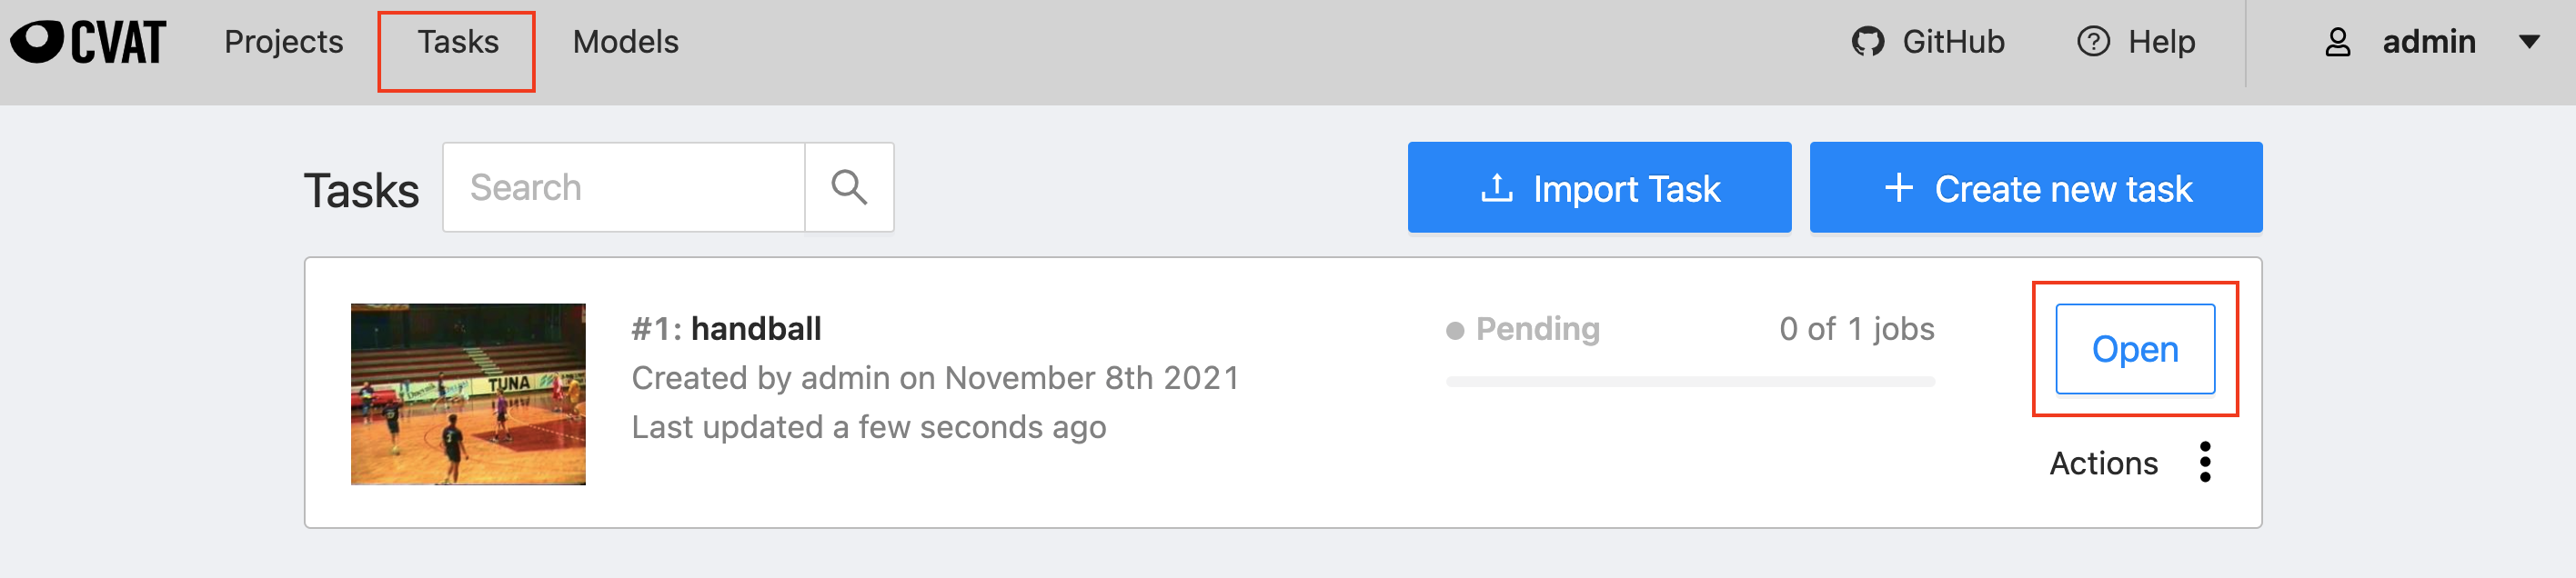
Task: Click the handball video thumbnail
Action: pos(468,394)
